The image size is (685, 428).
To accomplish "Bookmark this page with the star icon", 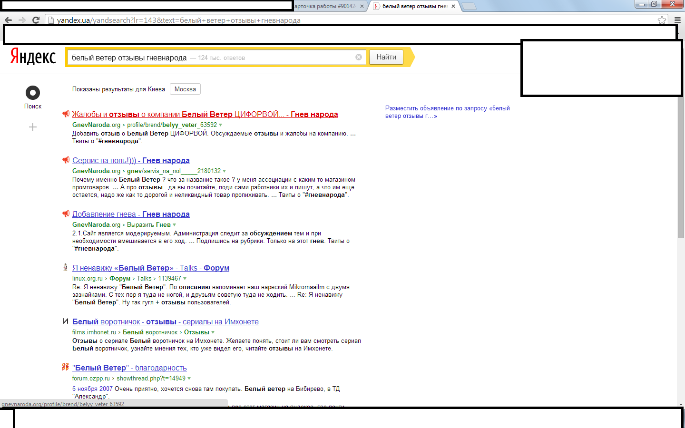I will (x=662, y=20).
